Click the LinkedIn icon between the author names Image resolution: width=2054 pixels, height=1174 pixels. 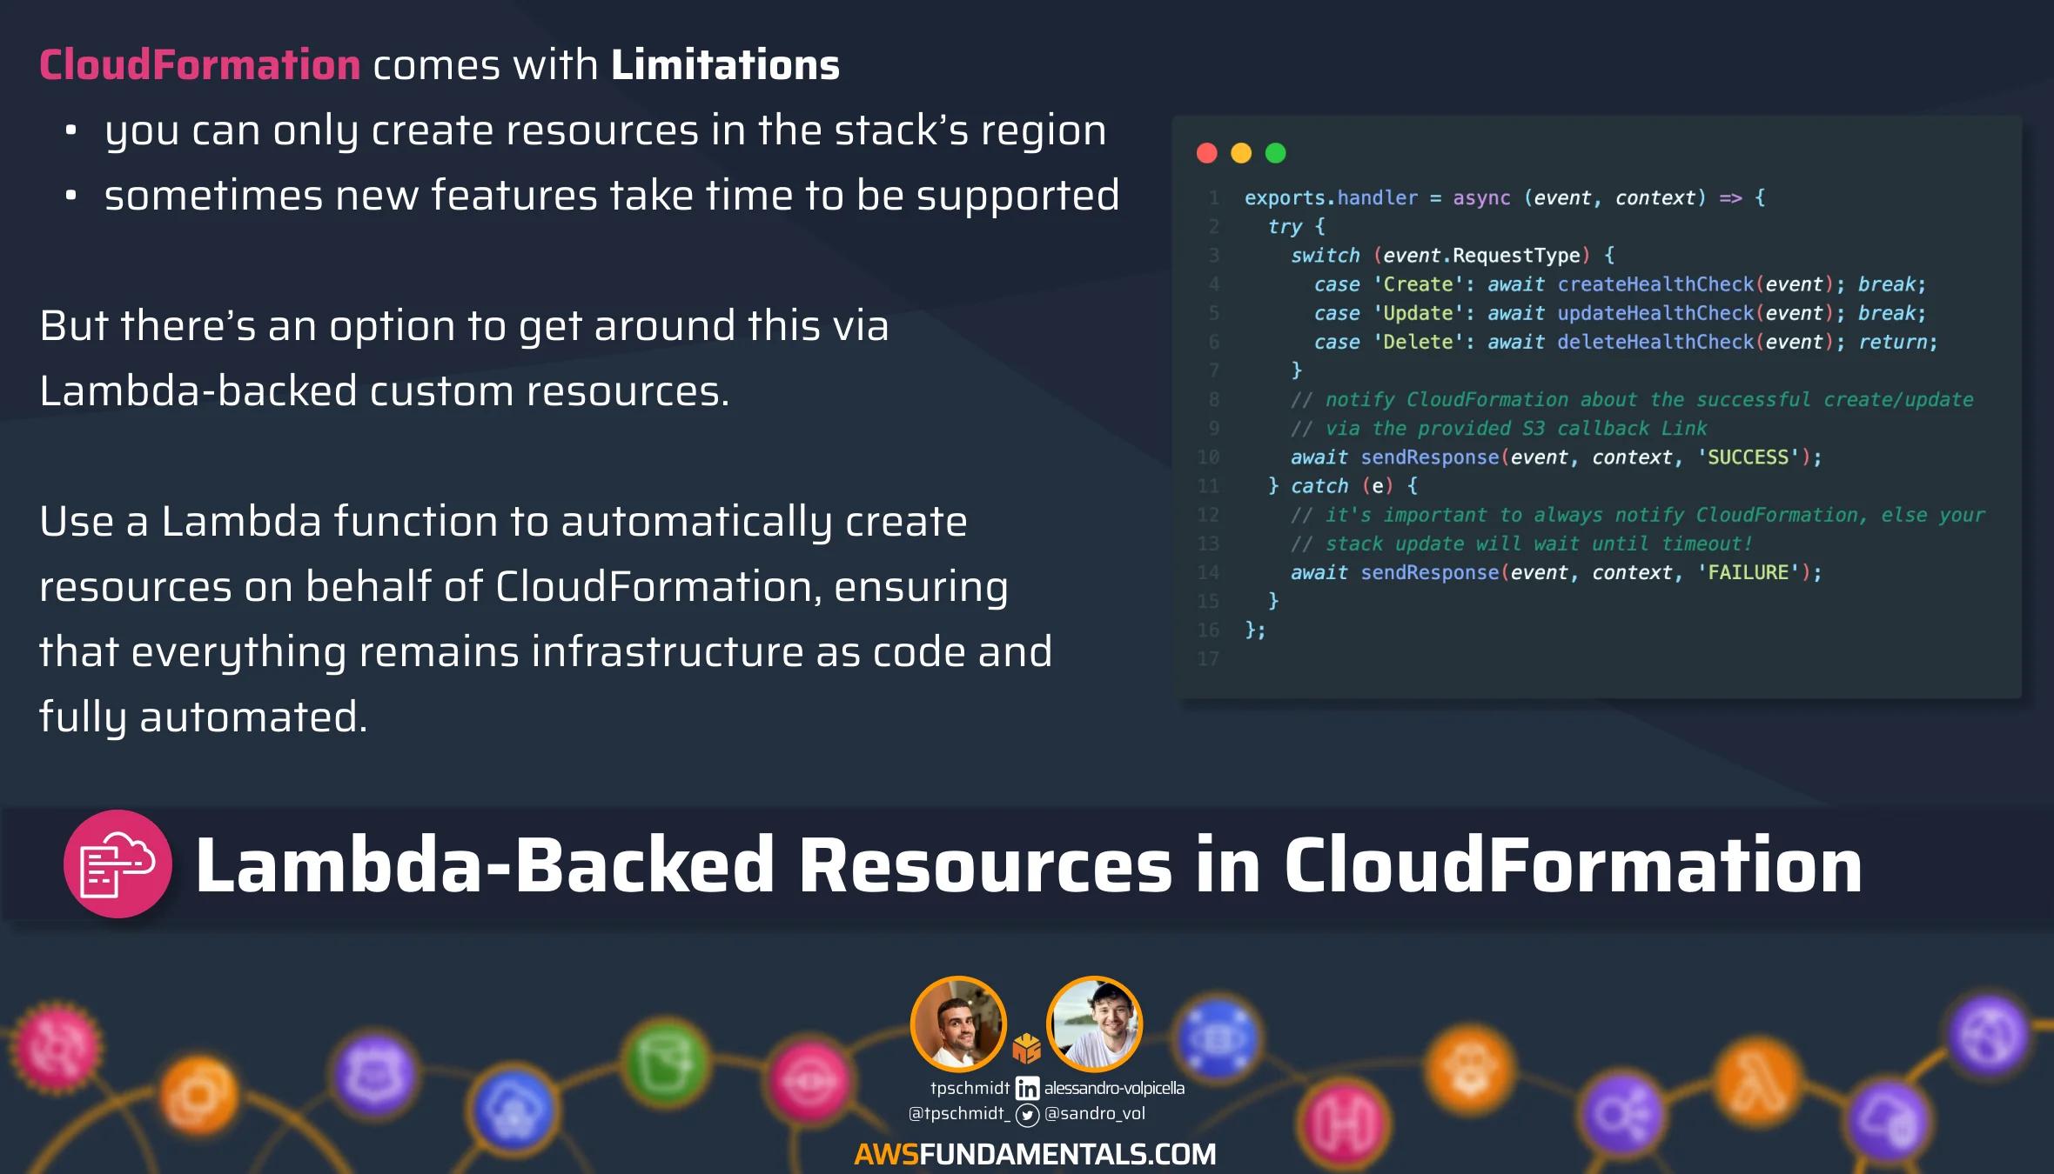pos(1027,1089)
